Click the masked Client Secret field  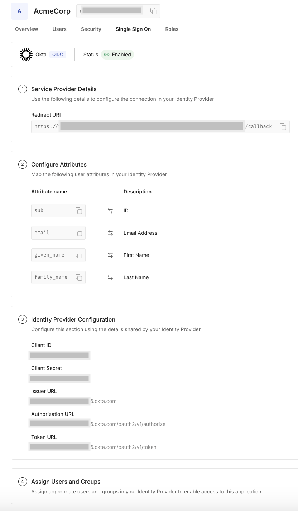[x=59, y=378]
